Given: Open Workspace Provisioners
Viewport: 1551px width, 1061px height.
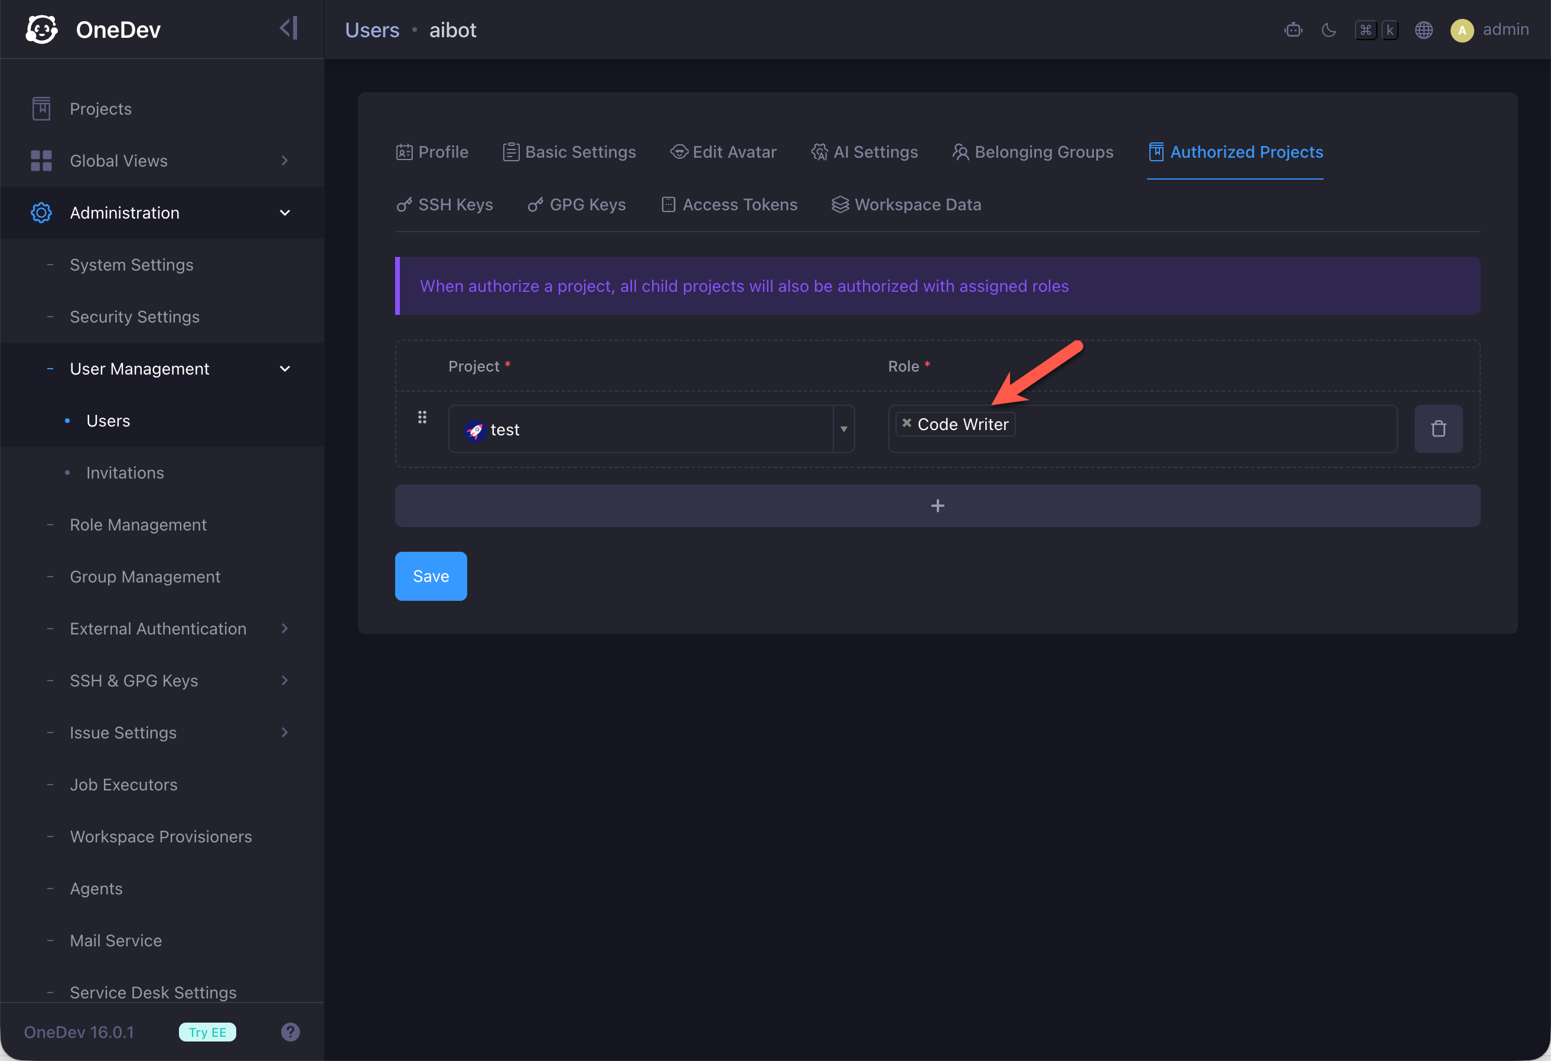Looking at the screenshot, I should point(161,837).
